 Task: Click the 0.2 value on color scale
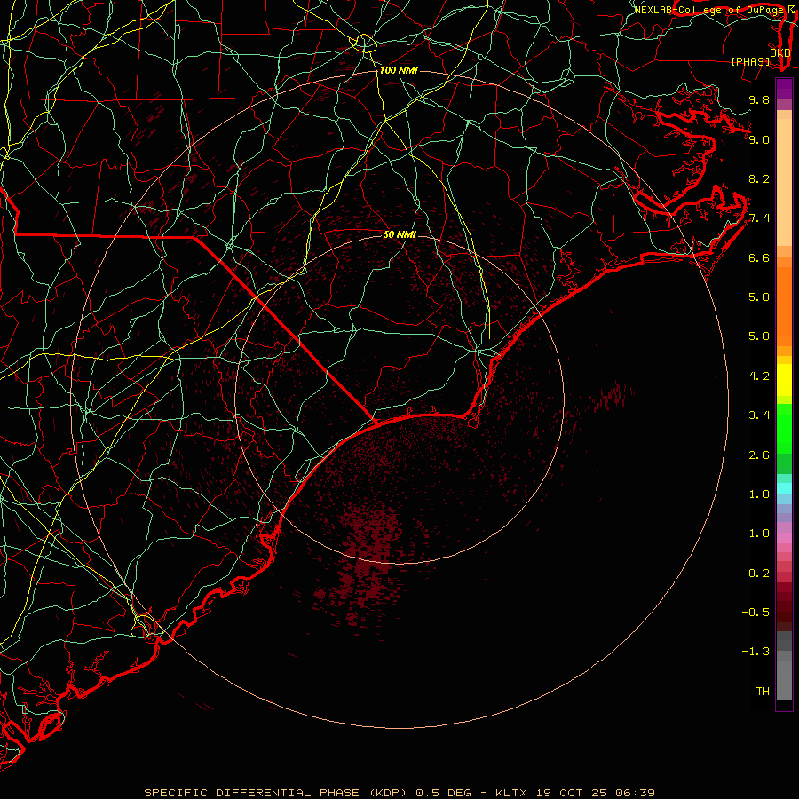coord(759,573)
